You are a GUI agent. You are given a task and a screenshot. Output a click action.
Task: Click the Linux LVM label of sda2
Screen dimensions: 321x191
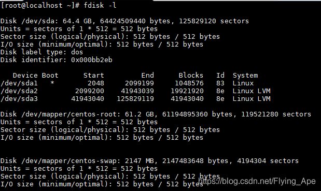(252, 91)
